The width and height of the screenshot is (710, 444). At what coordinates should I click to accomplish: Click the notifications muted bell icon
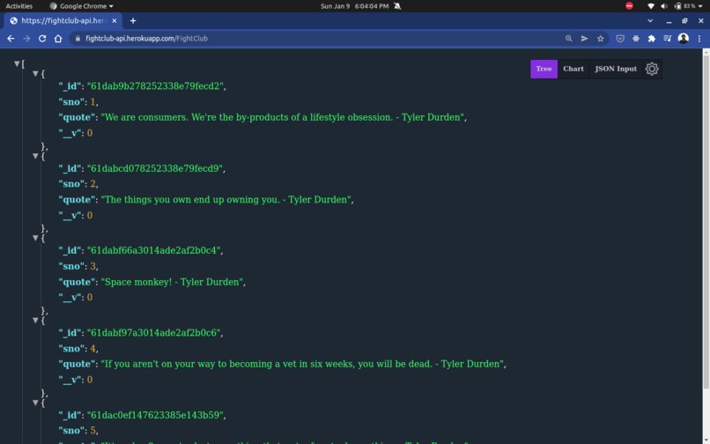[x=397, y=6]
